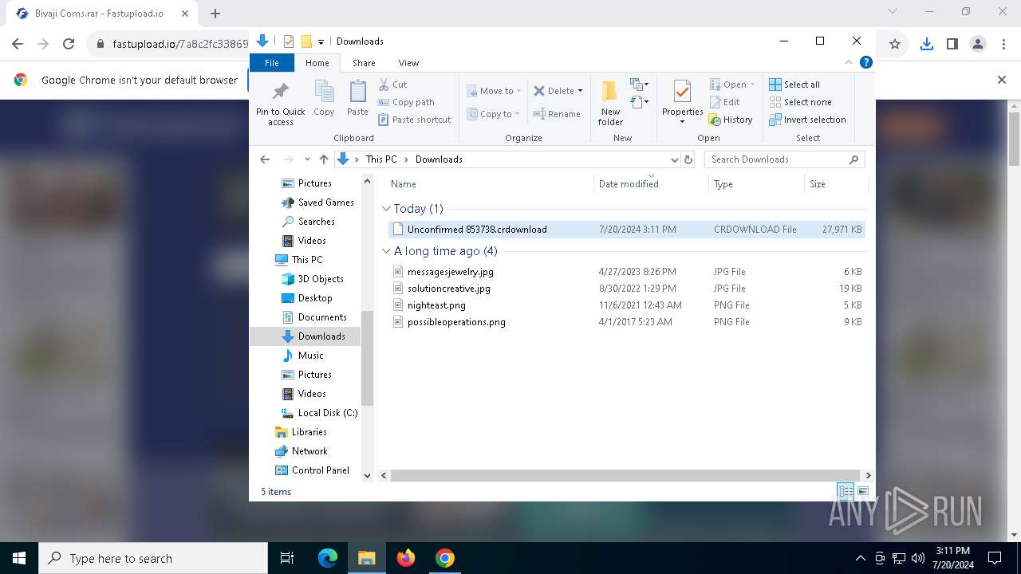Image resolution: width=1021 pixels, height=574 pixels.
Task: Open the File tab
Action: 272,63
